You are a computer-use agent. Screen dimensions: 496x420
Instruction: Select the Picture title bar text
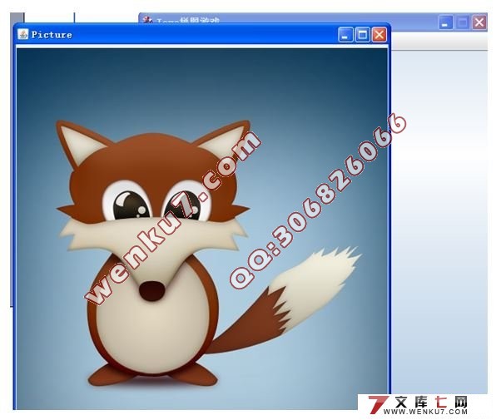click(x=52, y=35)
